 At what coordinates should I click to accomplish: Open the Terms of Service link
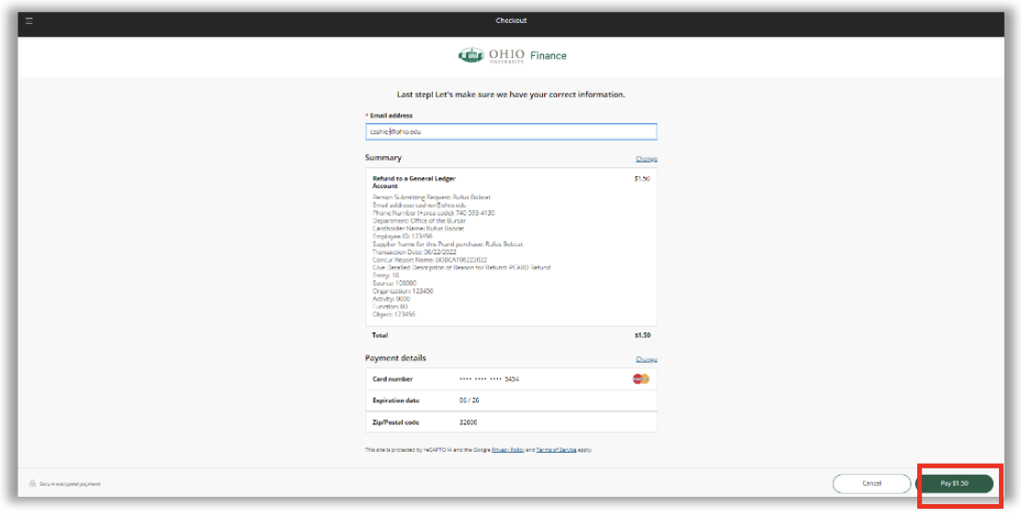coord(556,450)
